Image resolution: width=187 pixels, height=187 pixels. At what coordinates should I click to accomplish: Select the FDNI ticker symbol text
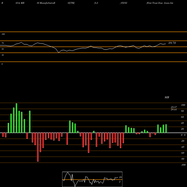[x=124, y=3]
